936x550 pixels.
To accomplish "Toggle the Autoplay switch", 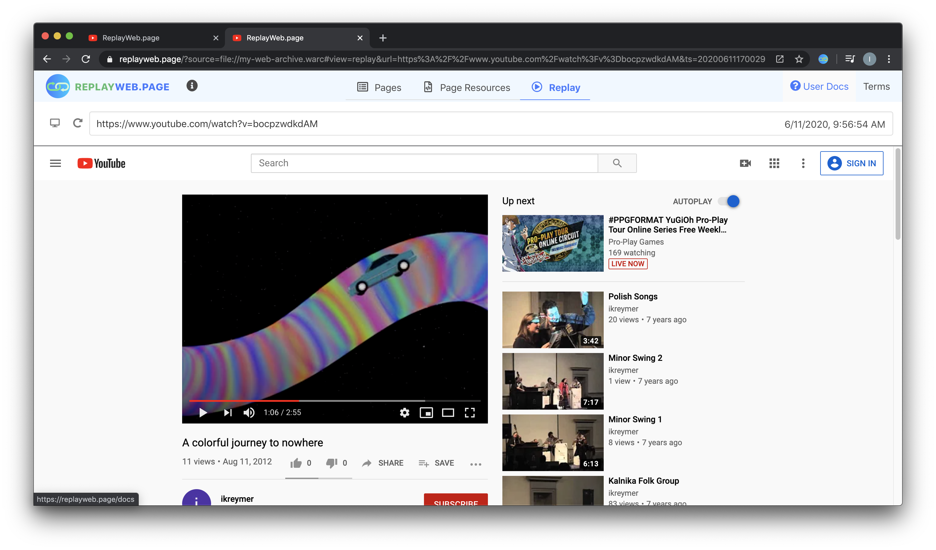I will tap(728, 201).
